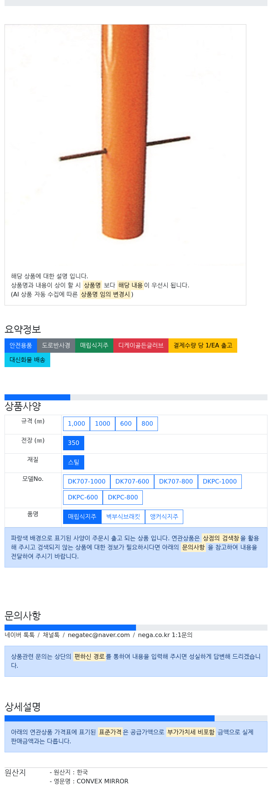
Task: Select the 도로반사경 tag
Action: click(x=56, y=346)
